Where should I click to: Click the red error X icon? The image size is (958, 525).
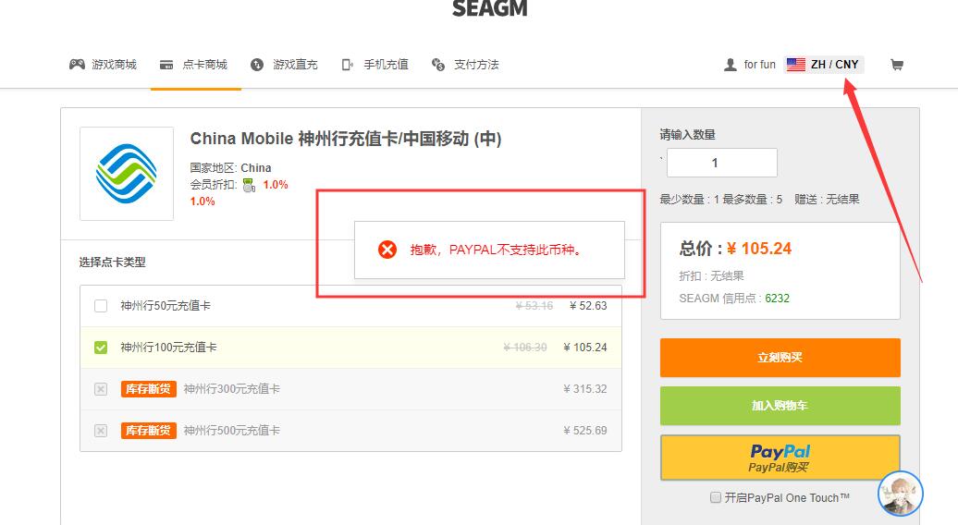(387, 249)
